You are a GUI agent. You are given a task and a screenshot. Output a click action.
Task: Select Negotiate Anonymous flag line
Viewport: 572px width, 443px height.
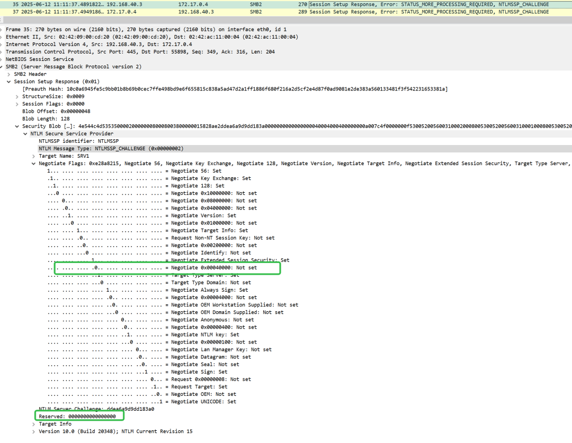(150, 320)
